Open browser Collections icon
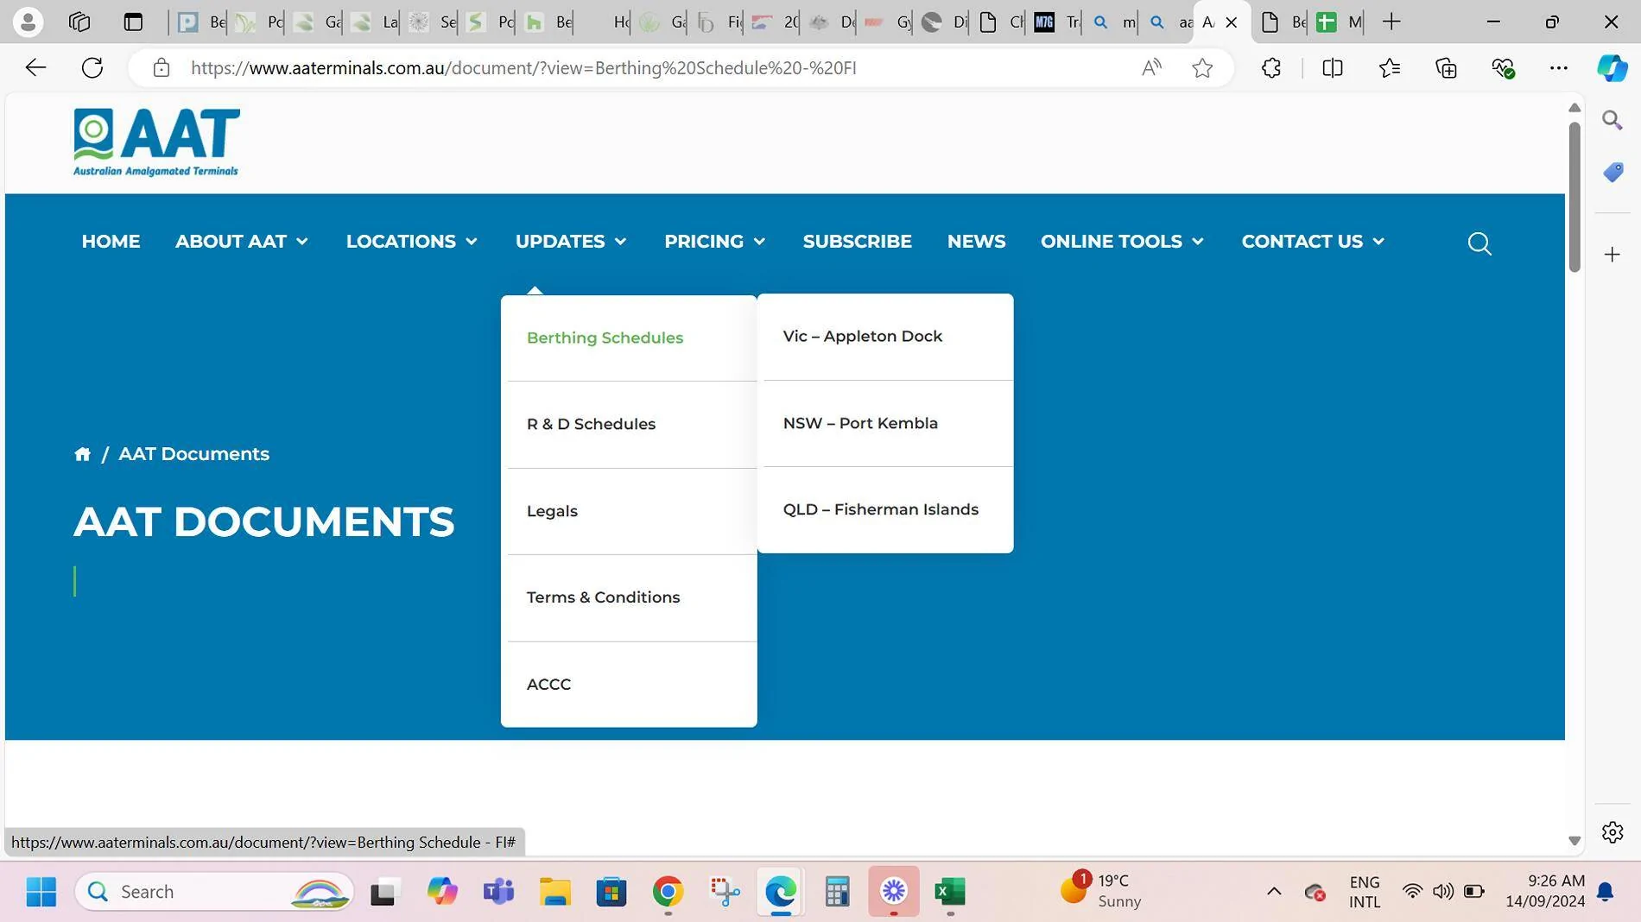This screenshot has height=922, width=1641. (x=1446, y=68)
